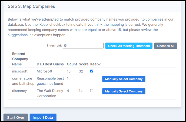Manually select company for corner store row

(x=124, y=79)
